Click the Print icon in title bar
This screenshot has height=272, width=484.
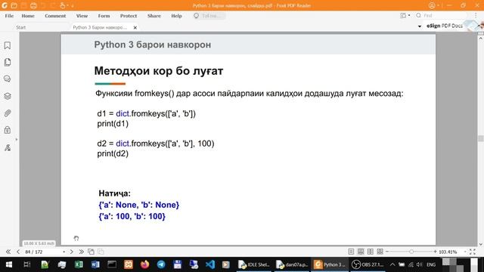pyautogui.click(x=33, y=5)
